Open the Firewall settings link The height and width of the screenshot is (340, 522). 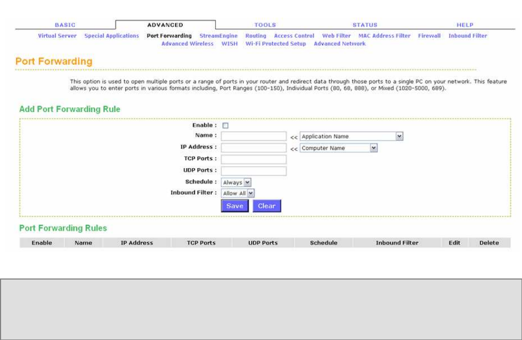pos(429,36)
